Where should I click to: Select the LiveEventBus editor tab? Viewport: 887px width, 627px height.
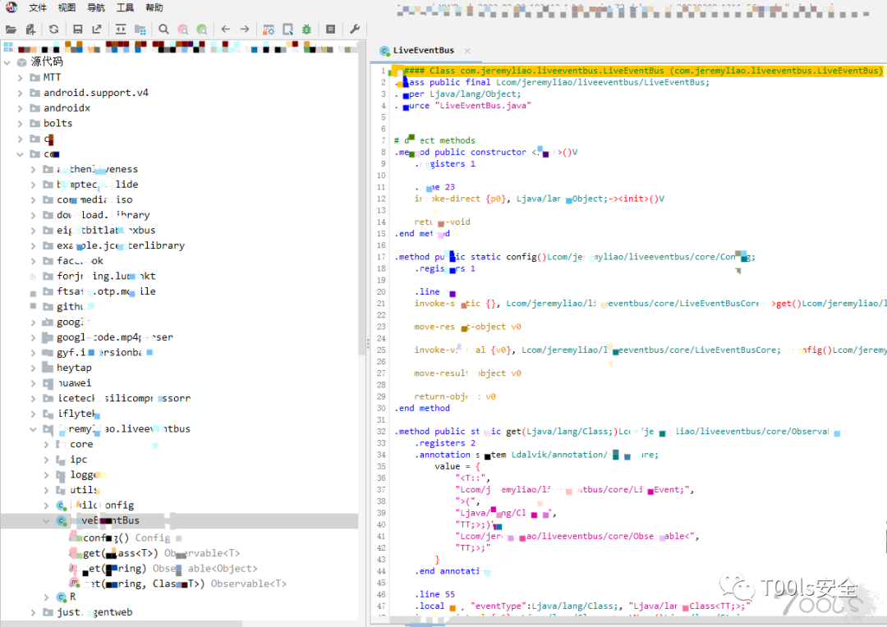pyautogui.click(x=424, y=50)
